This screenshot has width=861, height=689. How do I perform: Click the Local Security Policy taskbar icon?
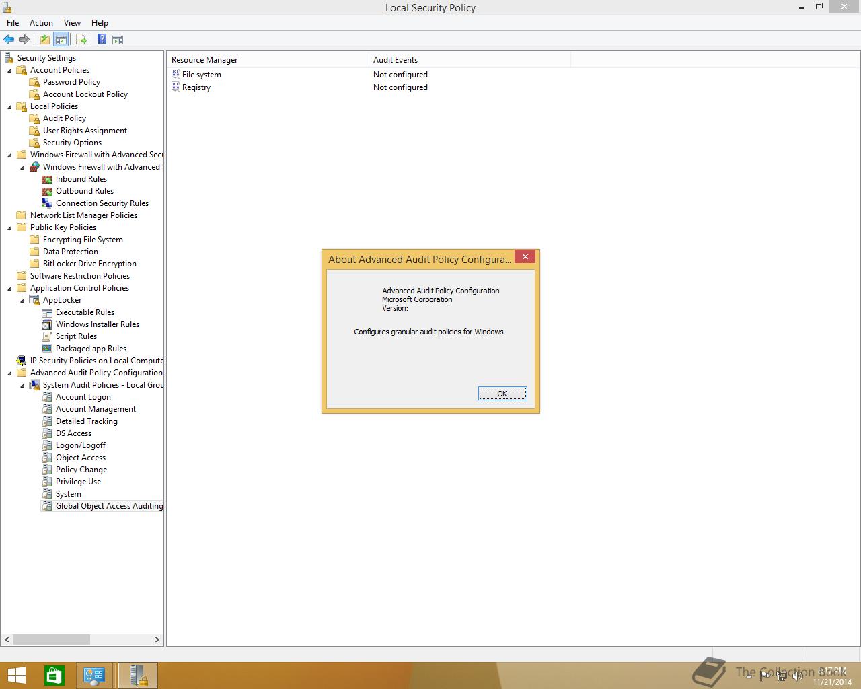click(138, 676)
